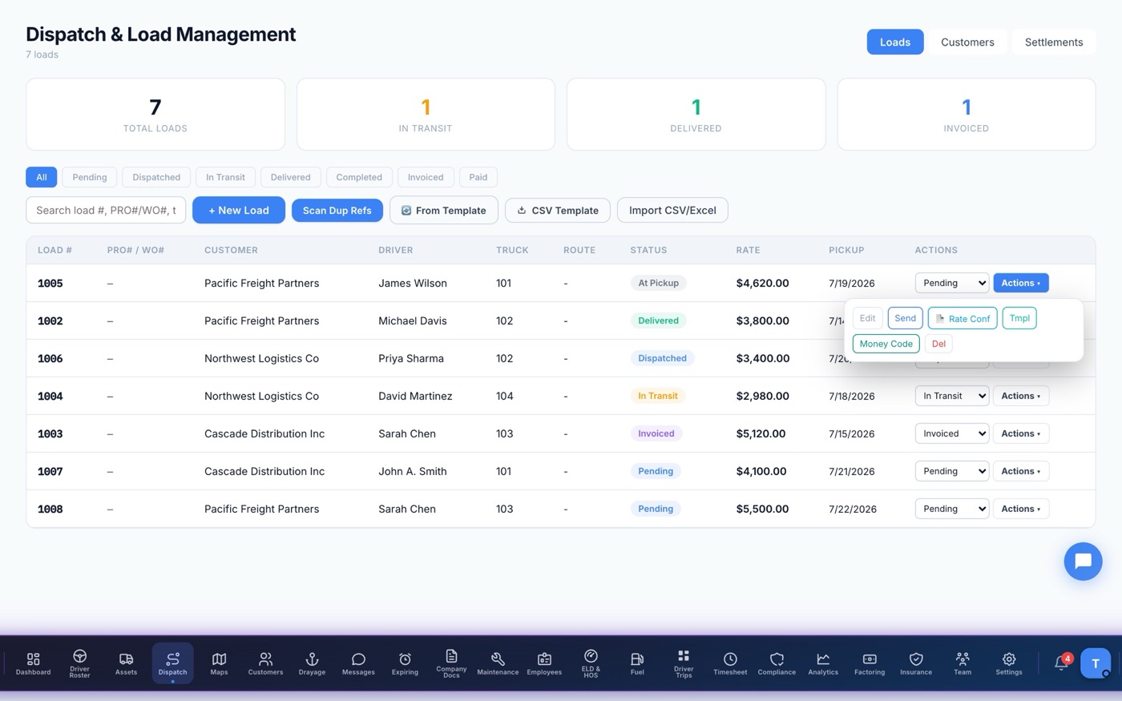Viewport: 1122px width, 701px height.
Task: Choose Edit in actions popup
Action: [867, 318]
